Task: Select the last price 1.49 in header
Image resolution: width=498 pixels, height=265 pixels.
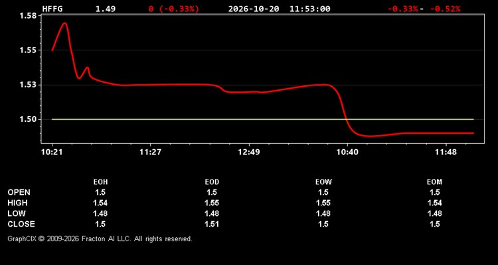Action: point(106,9)
